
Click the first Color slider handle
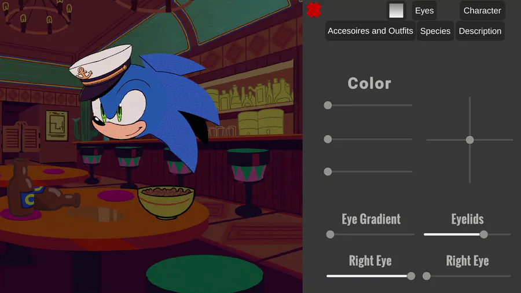coord(328,105)
